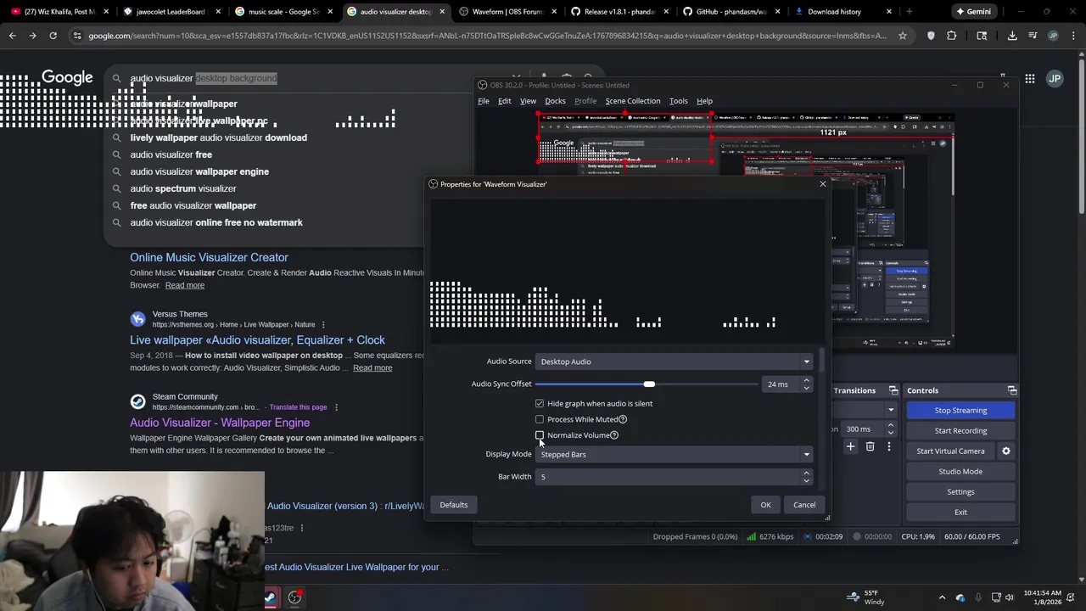
Task: Open the Chrome extensions puzzle icon
Action: coord(951,36)
